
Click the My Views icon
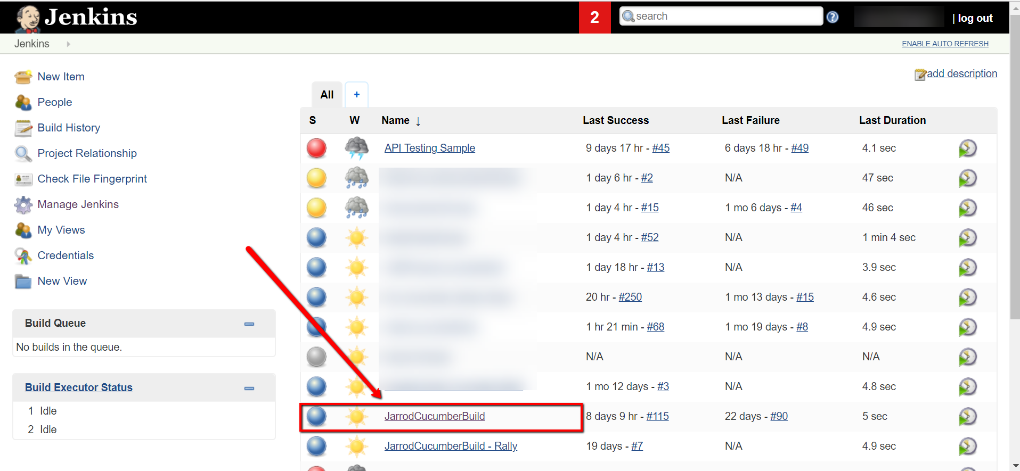(23, 230)
